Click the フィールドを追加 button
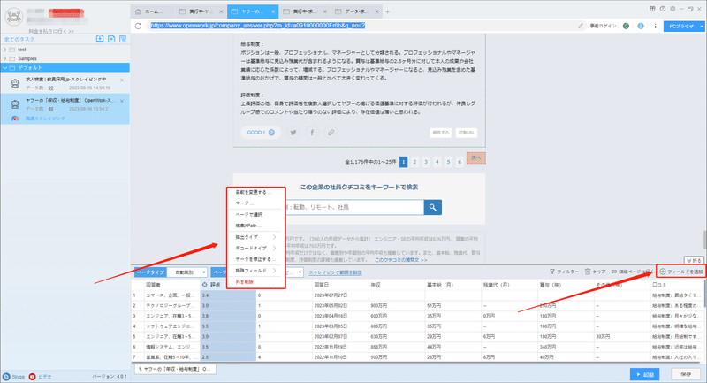The height and width of the screenshot is (383, 707). coord(680,272)
